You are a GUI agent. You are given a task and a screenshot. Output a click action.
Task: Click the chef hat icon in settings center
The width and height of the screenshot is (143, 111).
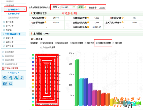[5, 78]
